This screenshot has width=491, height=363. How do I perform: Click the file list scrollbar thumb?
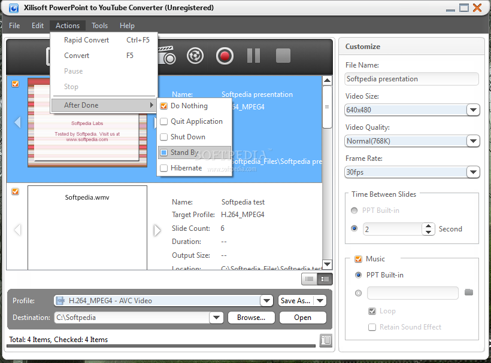[327, 107]
